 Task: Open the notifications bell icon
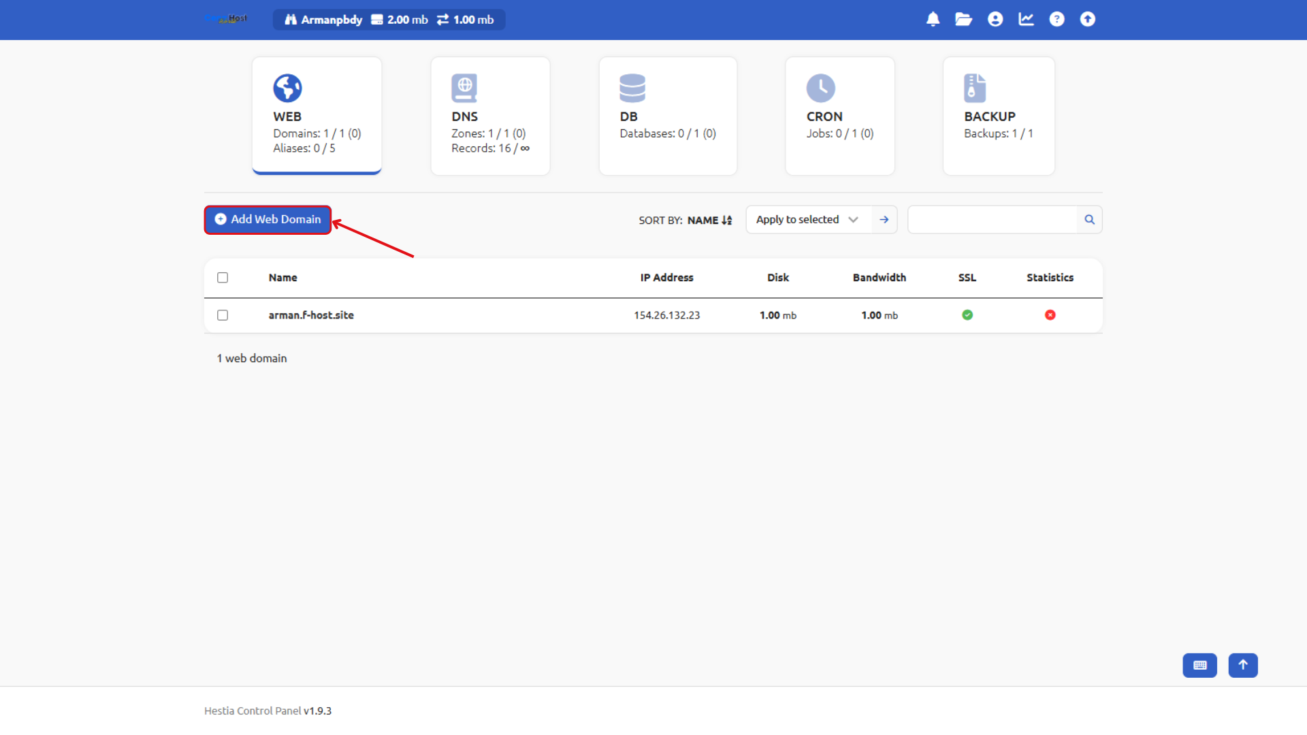(x=933, y=19)
